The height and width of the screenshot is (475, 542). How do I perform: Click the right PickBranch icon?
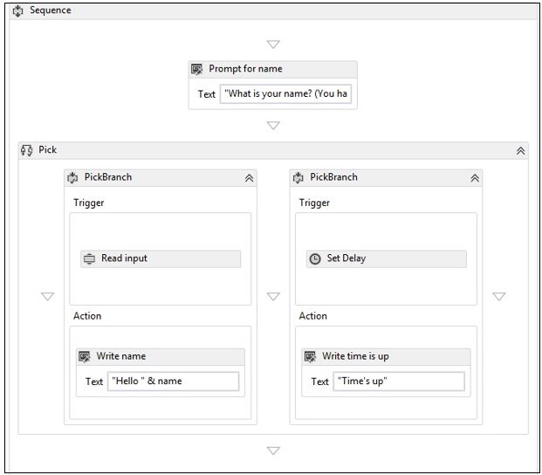298,177
